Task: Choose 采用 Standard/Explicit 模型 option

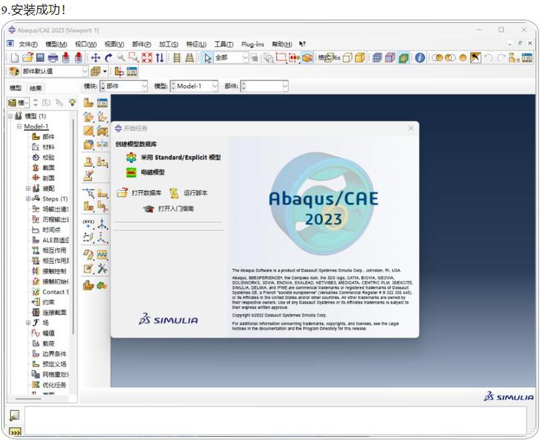Action: click(x=173, y=157)
